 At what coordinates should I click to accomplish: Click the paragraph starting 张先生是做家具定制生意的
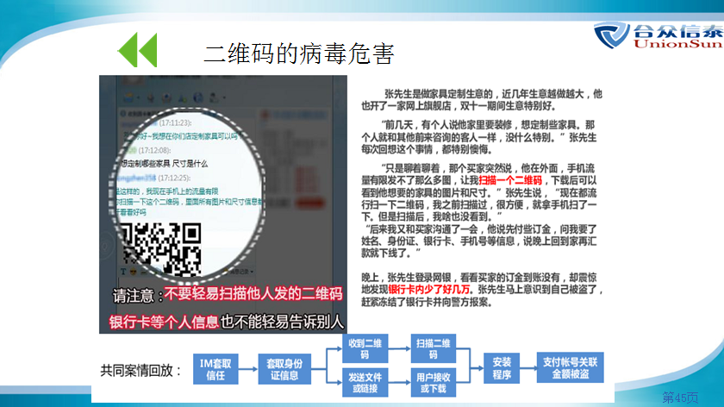tap(482, 100)
